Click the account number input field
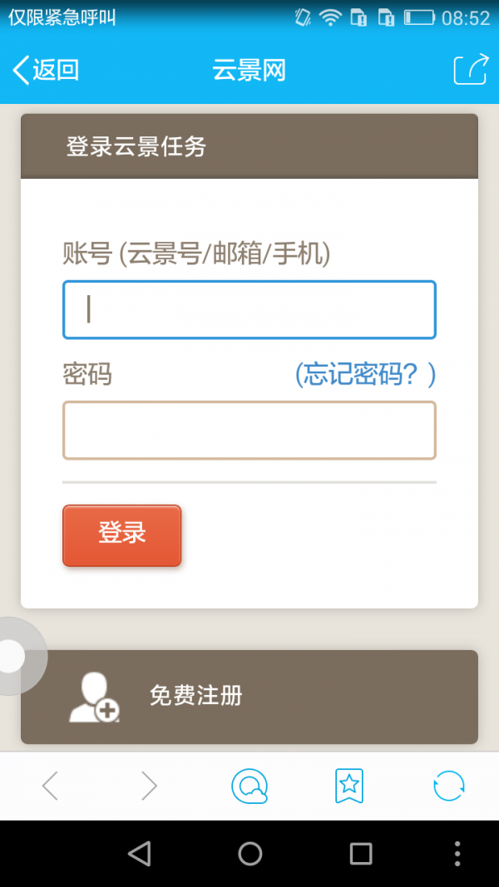 [x=249, y=309]
